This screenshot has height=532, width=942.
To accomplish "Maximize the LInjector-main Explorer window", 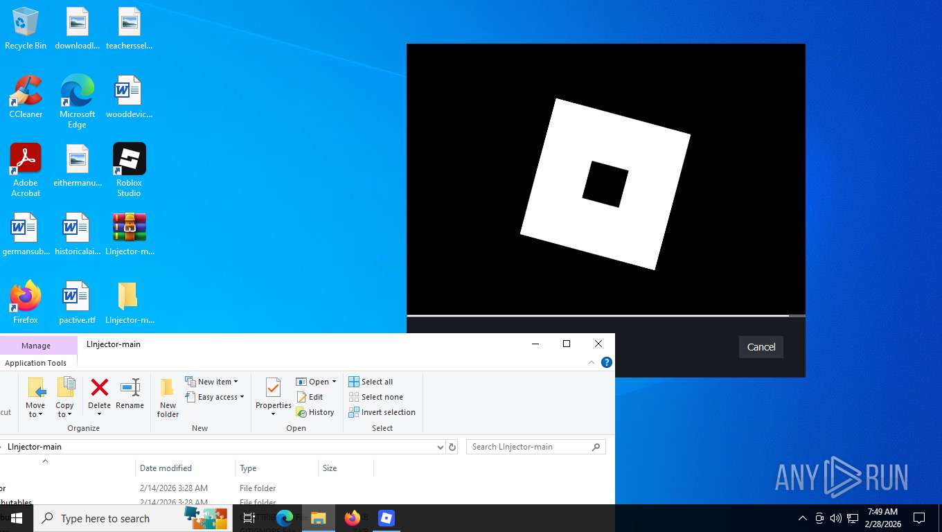I will (567, 344).
